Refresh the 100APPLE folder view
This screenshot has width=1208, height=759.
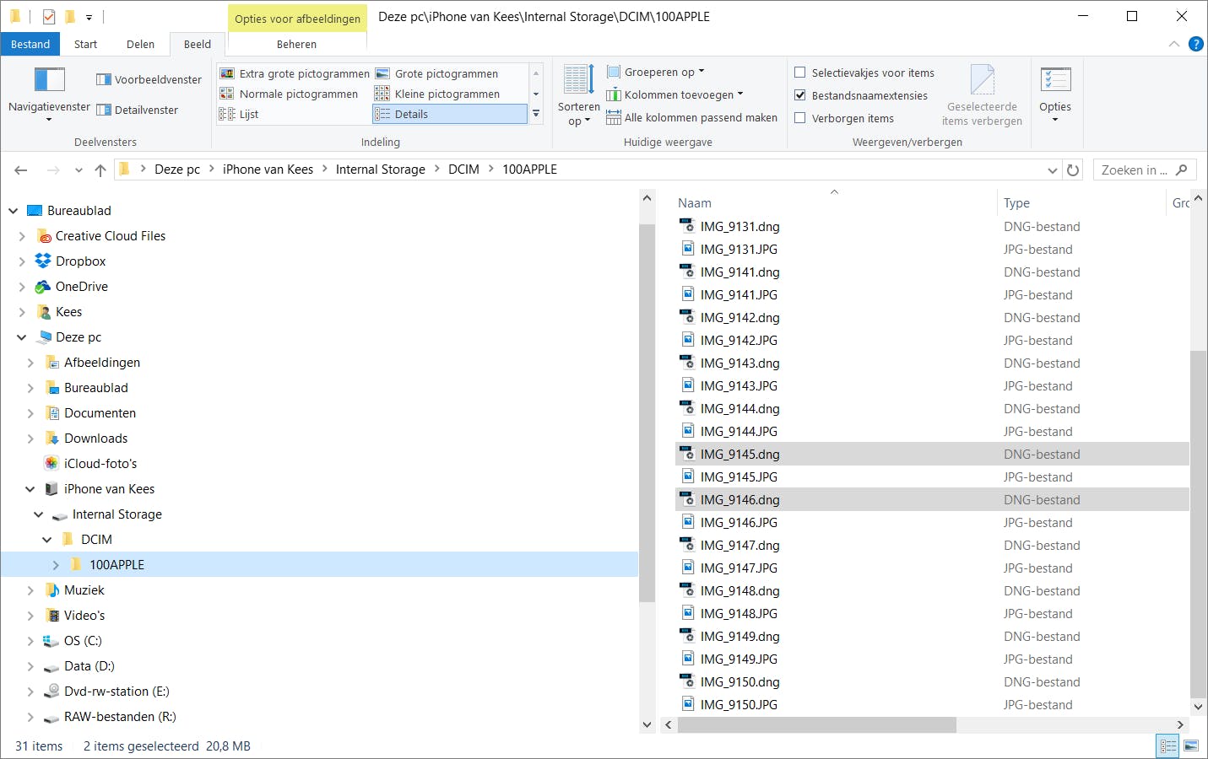coord(1073,170)
